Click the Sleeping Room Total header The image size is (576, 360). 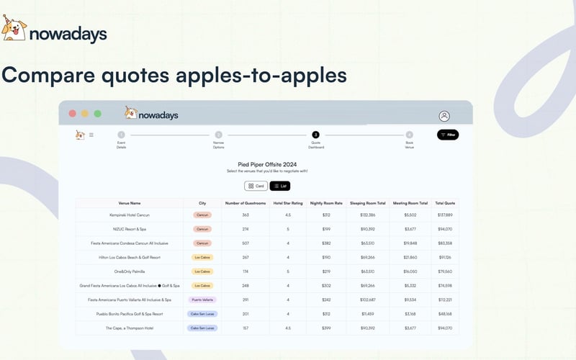click(x=368, y=203)
